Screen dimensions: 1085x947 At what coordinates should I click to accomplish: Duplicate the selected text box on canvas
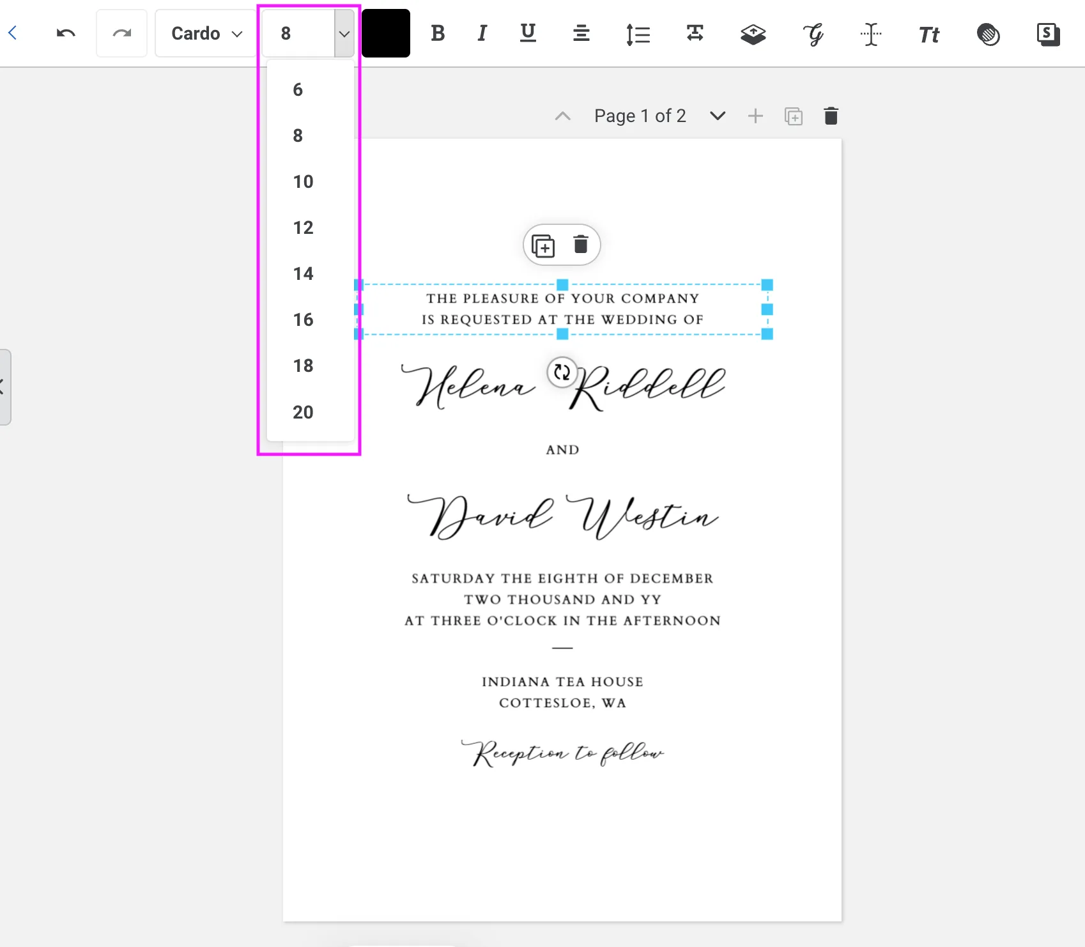pyautogui.click(x=543, y=245)
